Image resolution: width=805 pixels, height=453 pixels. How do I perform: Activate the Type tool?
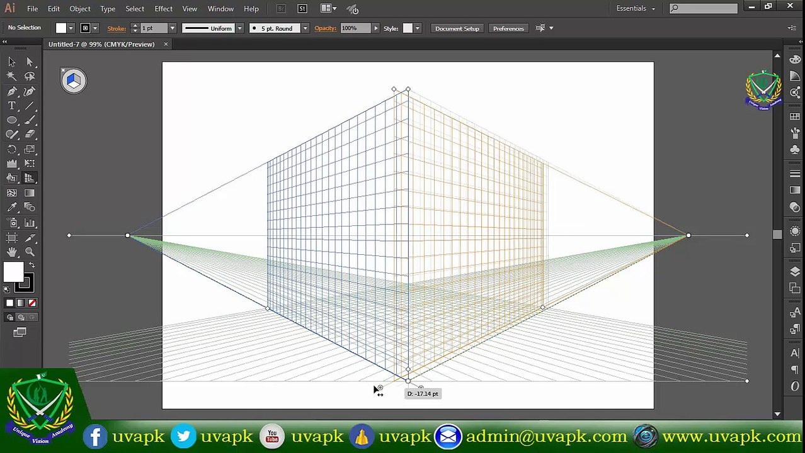tap(11, 106)
